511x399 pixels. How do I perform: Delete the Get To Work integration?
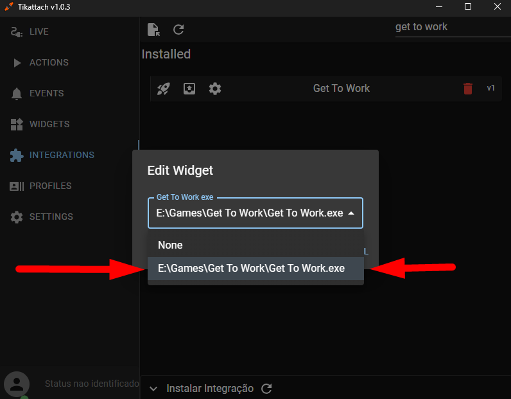coord(468,89)
